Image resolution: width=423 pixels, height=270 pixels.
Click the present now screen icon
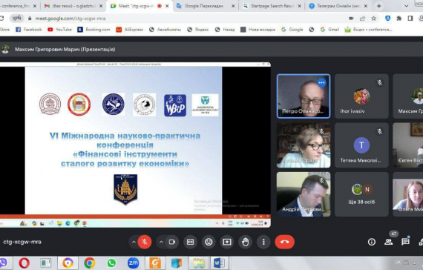point(227,242)
